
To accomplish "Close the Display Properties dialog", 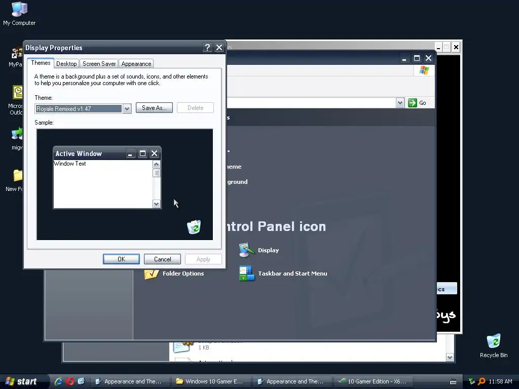I will [219, 47].
